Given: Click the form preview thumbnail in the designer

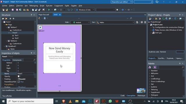Looking at the screenshot, I should (x=141, y=91).
